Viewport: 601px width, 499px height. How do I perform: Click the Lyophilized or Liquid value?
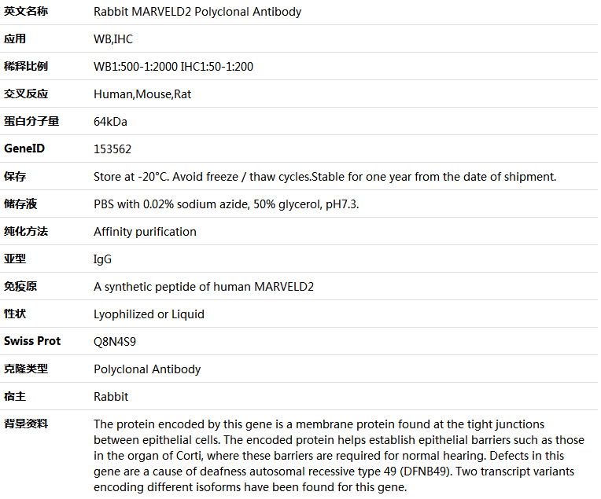(149, 314)
